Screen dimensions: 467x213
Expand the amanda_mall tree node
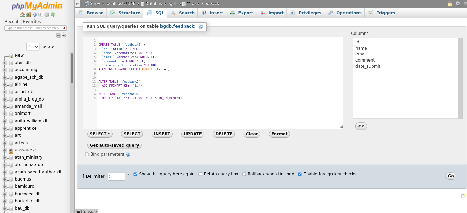point(5,107)
